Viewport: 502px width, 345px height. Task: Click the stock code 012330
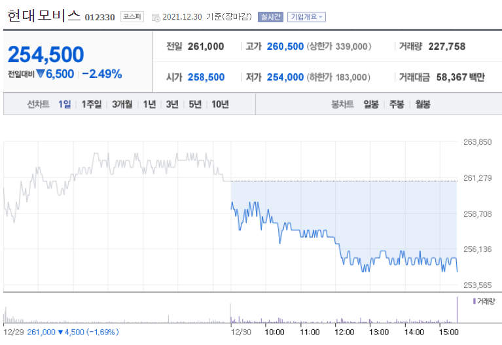(99, 17)
